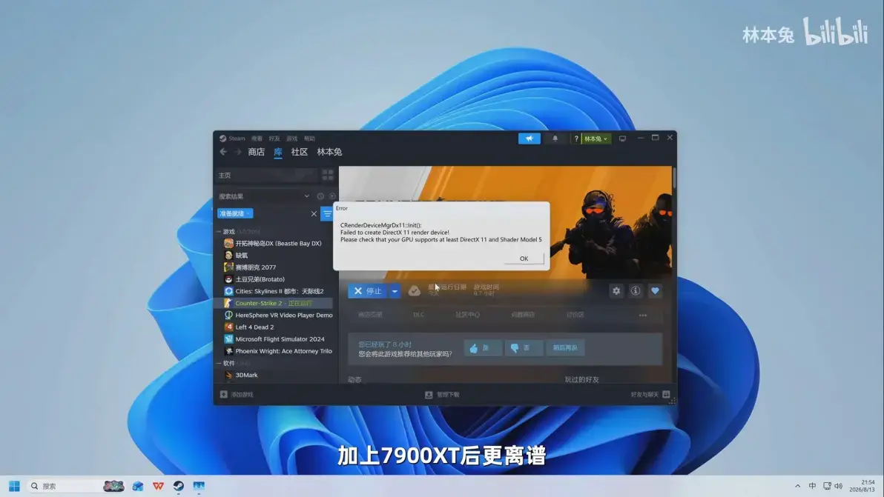884x497 pixels.
Task: Open the 商店页面 link for the game
Action: point(370,315)
